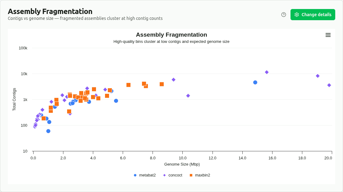343x192 pixels.
Task: Click the Genome Size (Mbp) axis label
Action: (182, 164)
